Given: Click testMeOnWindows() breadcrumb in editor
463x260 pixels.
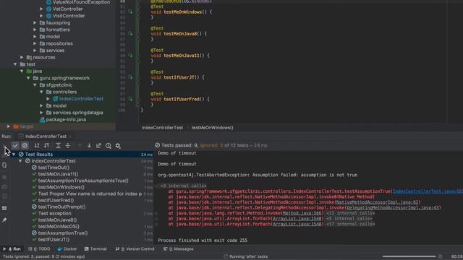Looking at the screenshot, I should (x=212, y=128).
